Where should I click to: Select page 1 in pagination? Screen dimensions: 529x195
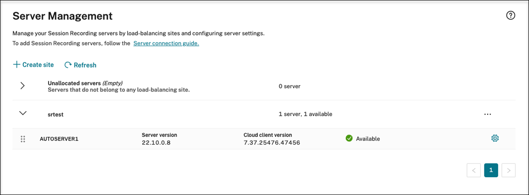pyautogui.click(x=491, y=170)
